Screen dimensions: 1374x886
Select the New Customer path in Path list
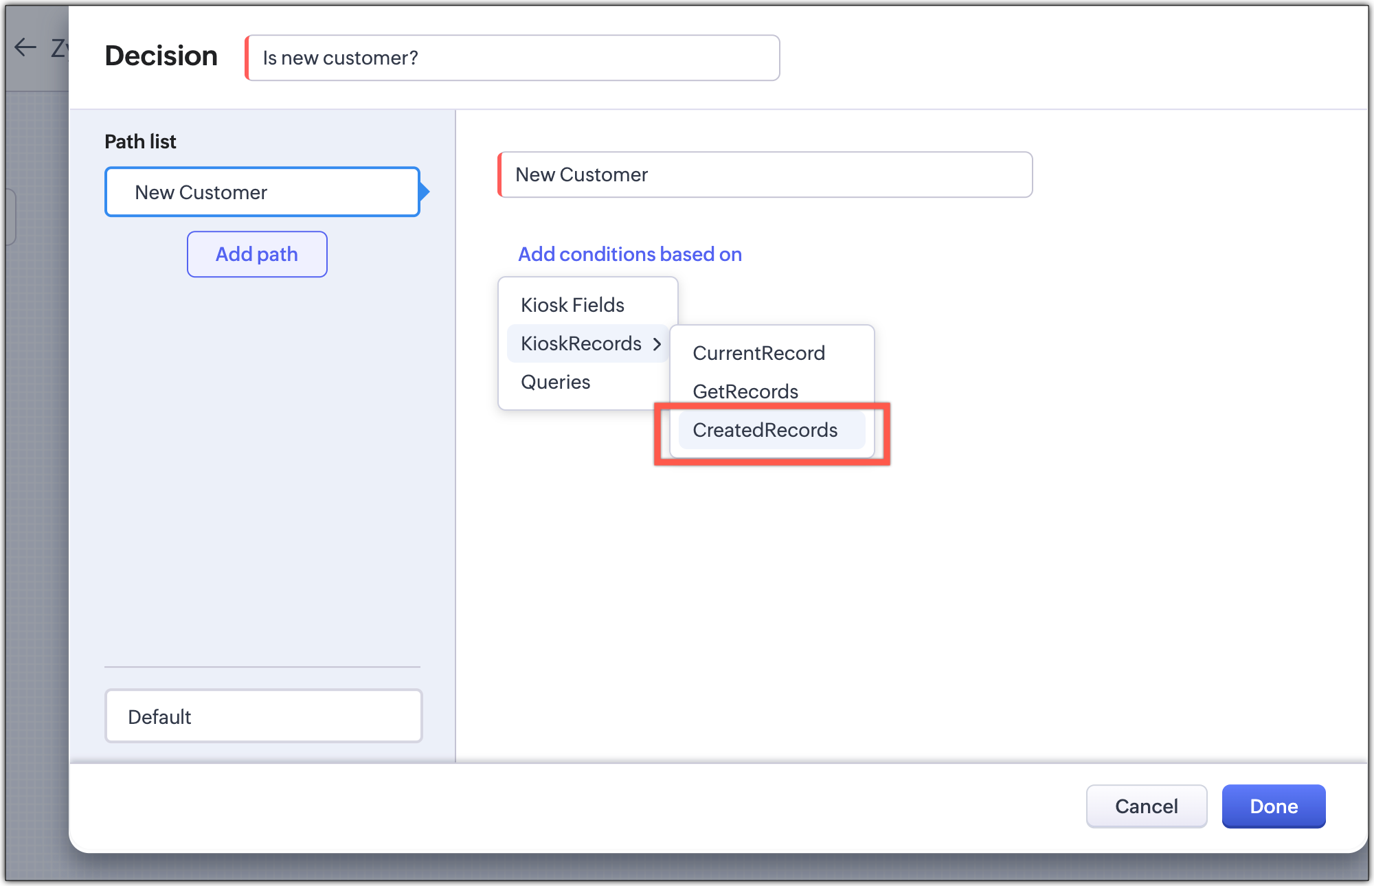[262, 192]
